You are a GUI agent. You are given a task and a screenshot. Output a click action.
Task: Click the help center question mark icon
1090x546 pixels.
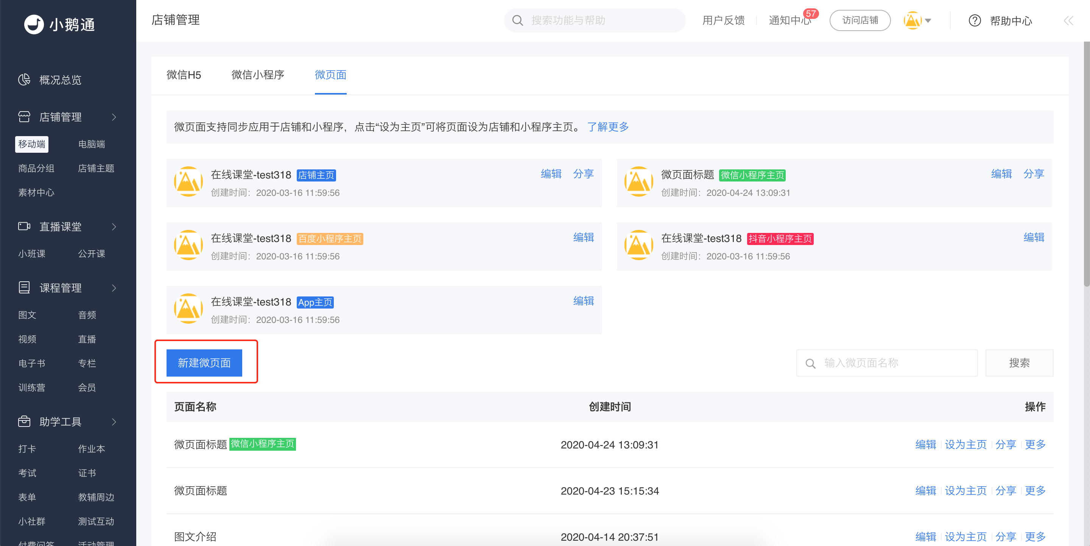tap(975, 20)
